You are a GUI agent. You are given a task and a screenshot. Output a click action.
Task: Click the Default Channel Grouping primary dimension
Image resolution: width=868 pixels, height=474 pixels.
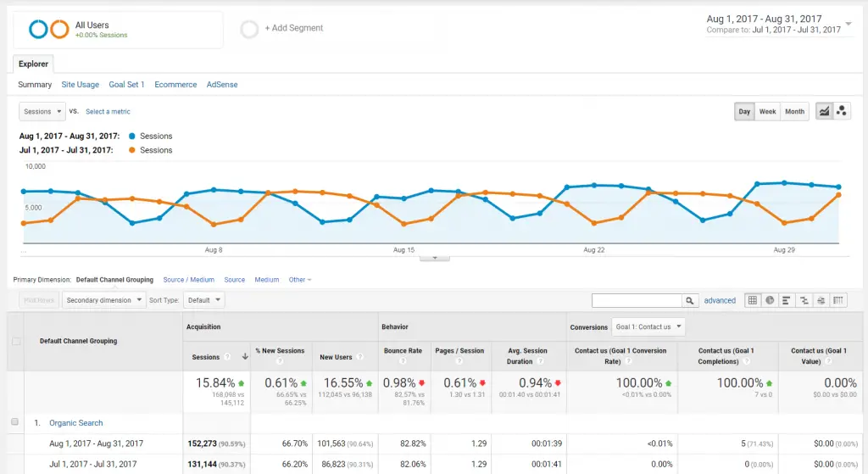click(x=114, y=280)
